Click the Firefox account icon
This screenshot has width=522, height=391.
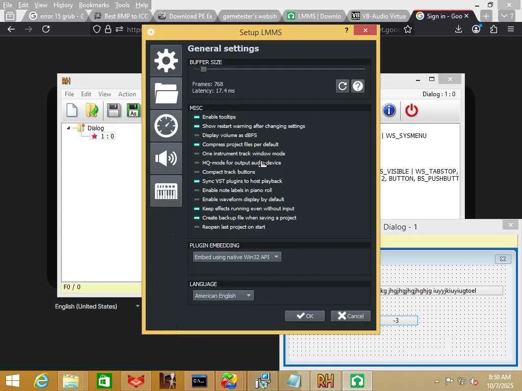tap(476, 29)
